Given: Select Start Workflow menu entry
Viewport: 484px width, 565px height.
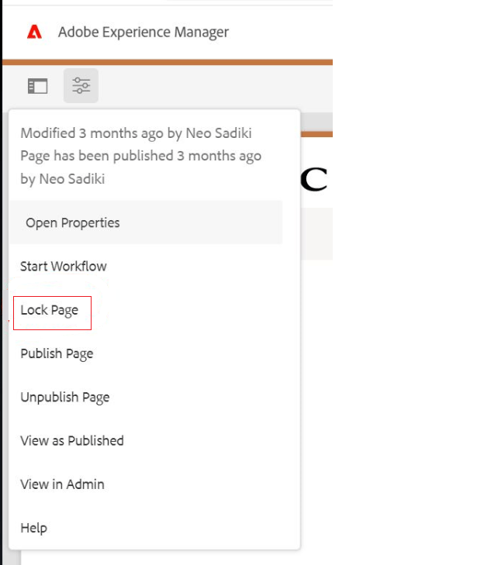Looking at the screenshot, I should tap(64, 267).
